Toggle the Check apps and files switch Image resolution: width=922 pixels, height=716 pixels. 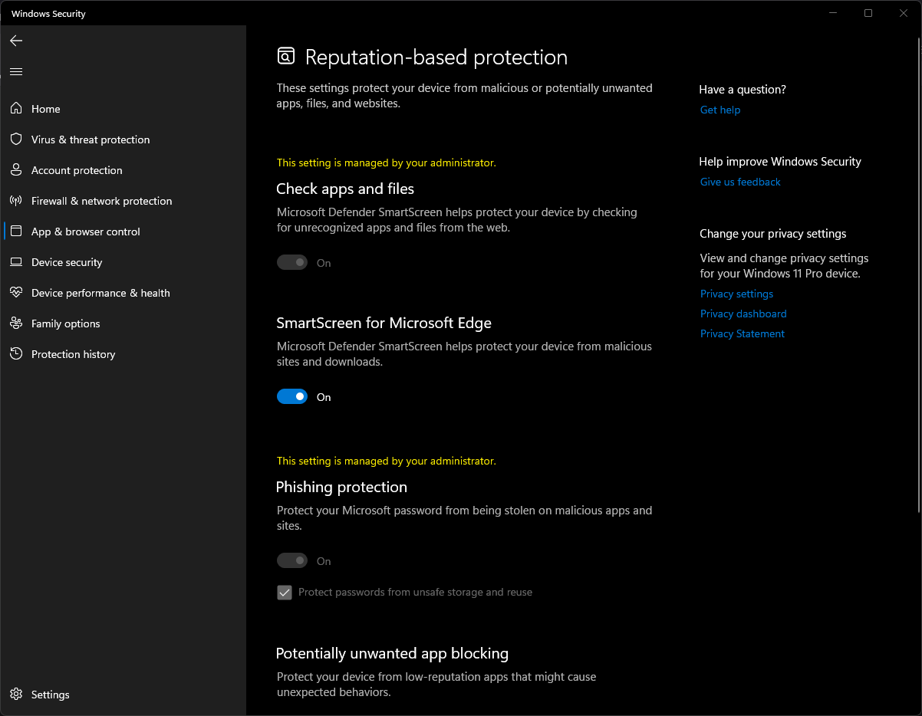tap(292, 263)
